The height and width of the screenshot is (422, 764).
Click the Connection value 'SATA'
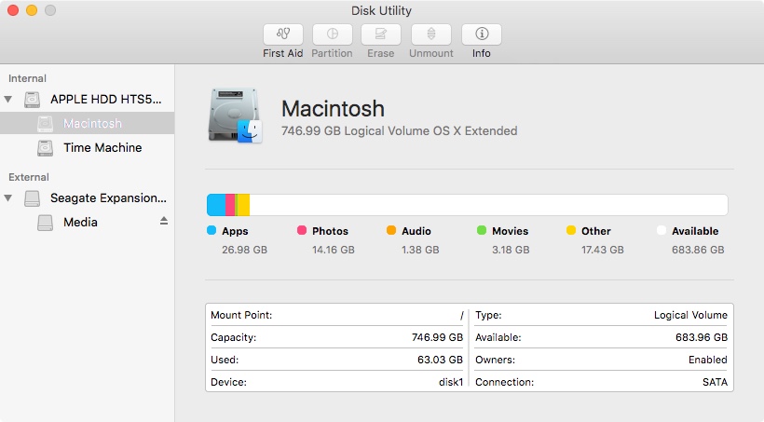click(715, 383)
